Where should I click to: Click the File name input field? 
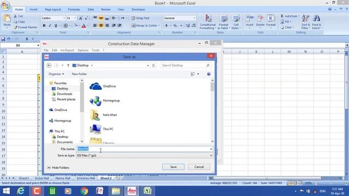coord(145,149)
